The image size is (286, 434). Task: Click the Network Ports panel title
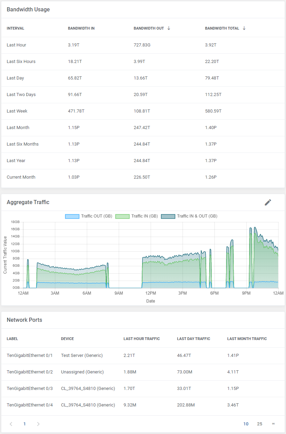[x=24, y=320]
